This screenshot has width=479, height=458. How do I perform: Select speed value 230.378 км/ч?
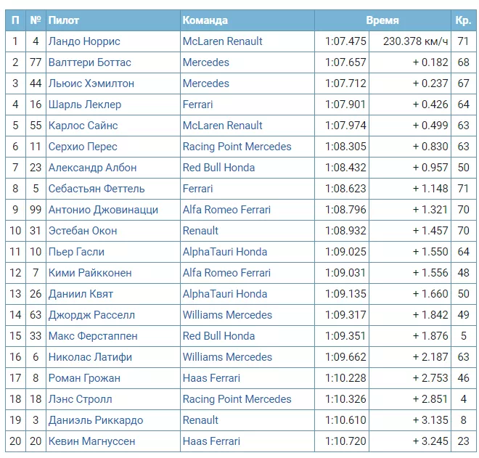[416, 41]
